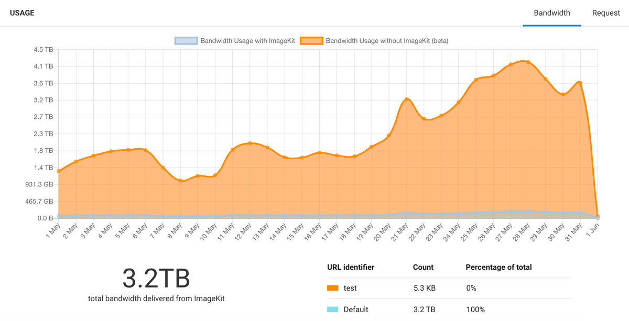Viewport: 629px width, 321px height.
Task: Click the 'Percentage of total' column header
Action: pos(498,267)
